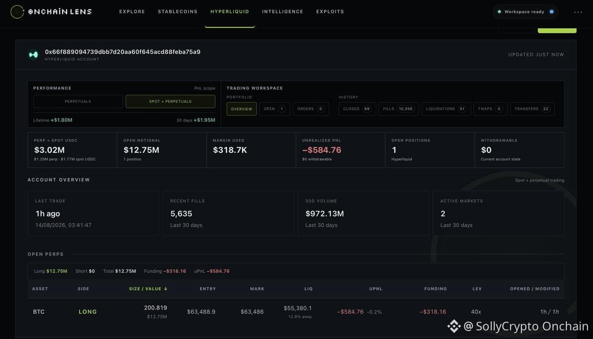
Task: Click the Onchain Lens circular logo icon
Action: (17, 11)
